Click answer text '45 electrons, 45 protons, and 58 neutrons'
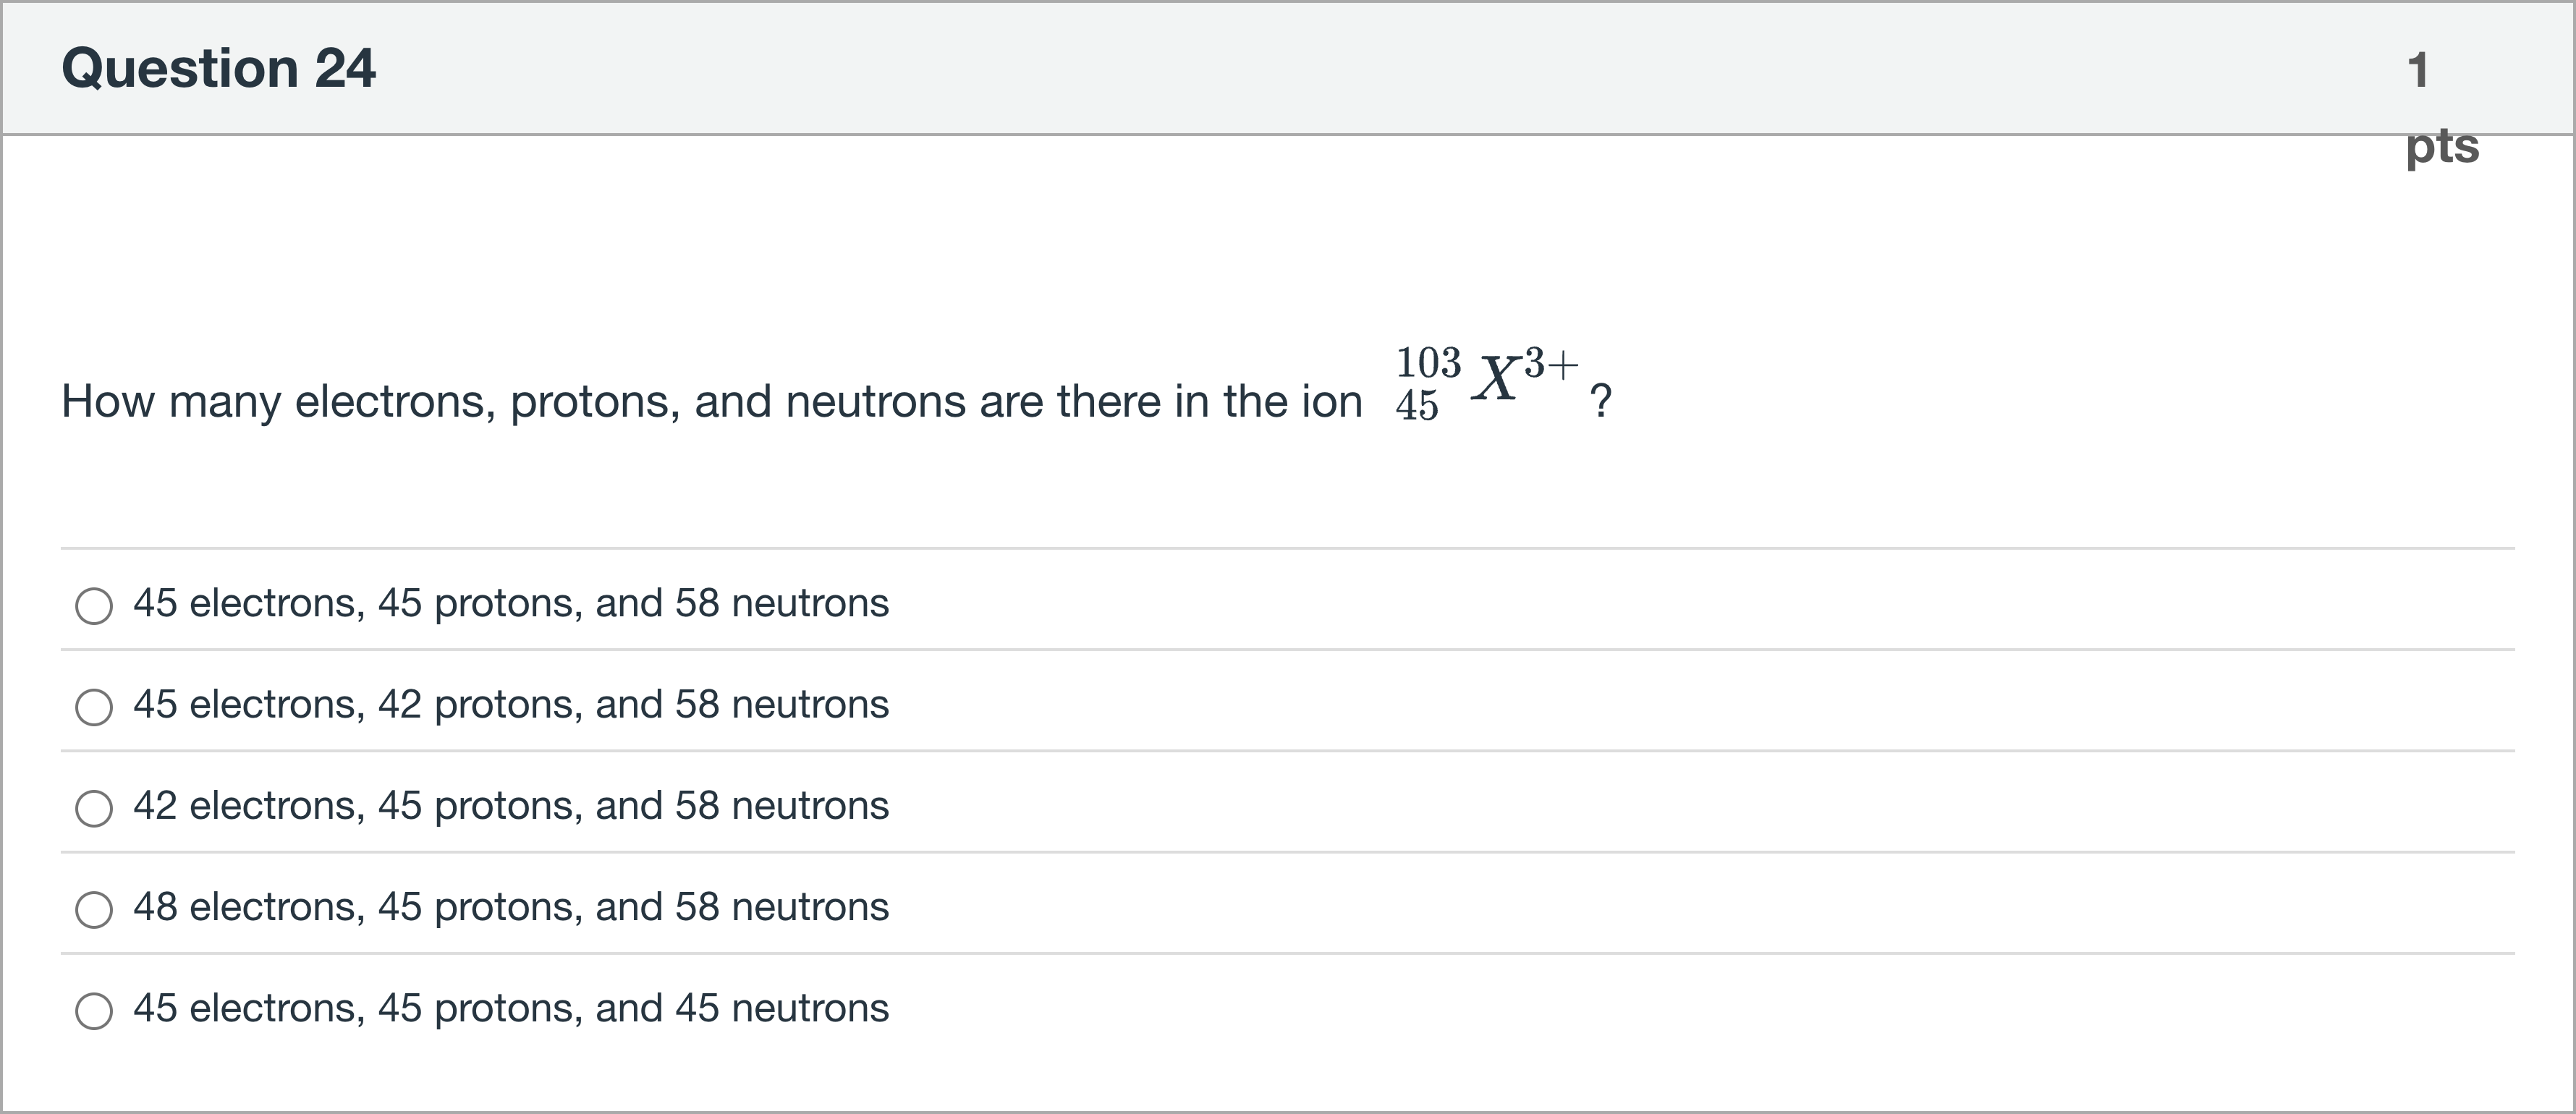The height and width of the screenshot is (1114, 2576). coord(511,603)
